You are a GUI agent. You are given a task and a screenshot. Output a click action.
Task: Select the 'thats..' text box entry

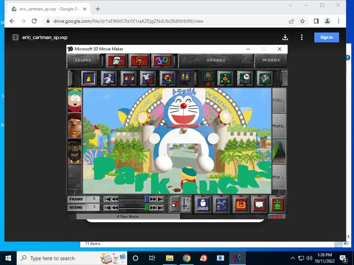tap(279, 126)
